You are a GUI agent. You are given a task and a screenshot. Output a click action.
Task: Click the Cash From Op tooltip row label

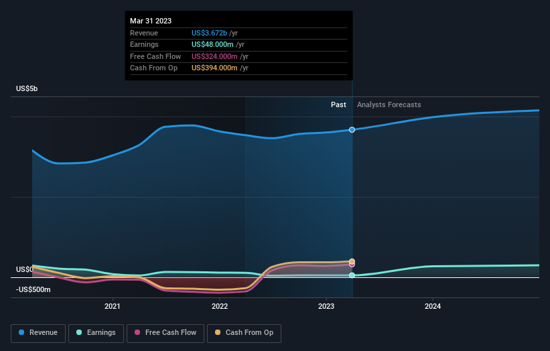coord(153,68)
